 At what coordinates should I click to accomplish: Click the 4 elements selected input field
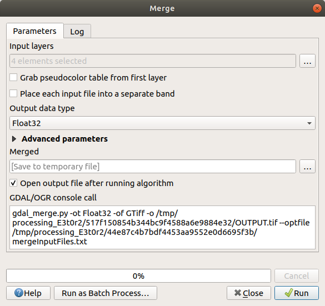point(153,61)
